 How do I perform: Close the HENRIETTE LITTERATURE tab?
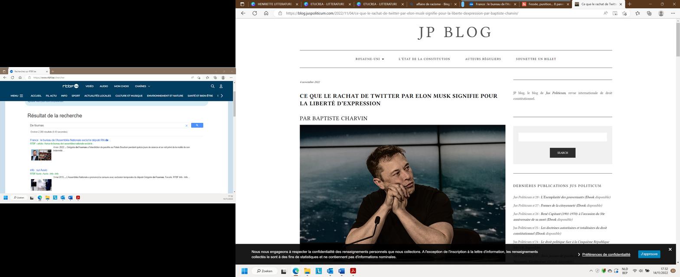click(297, 4)
